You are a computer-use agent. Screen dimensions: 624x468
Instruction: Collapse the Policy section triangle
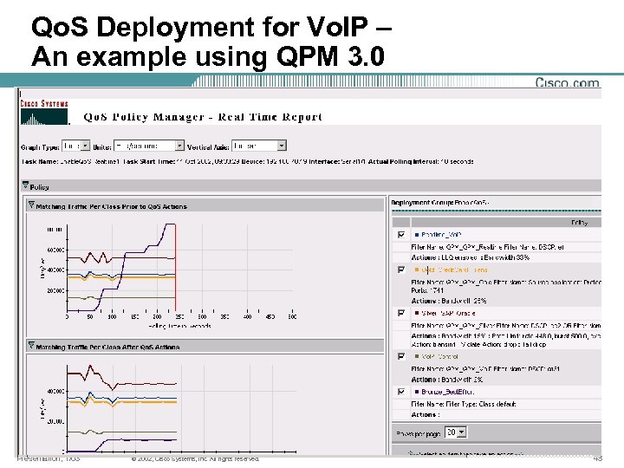click(25, 185)
